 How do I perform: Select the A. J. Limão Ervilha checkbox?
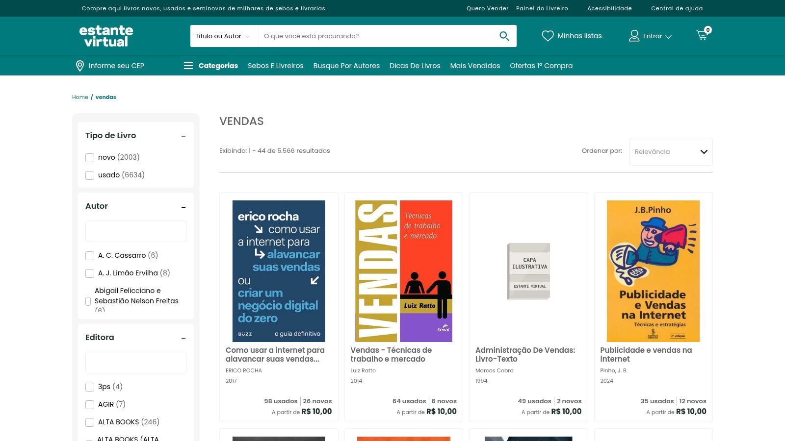(x=90, y=273)
